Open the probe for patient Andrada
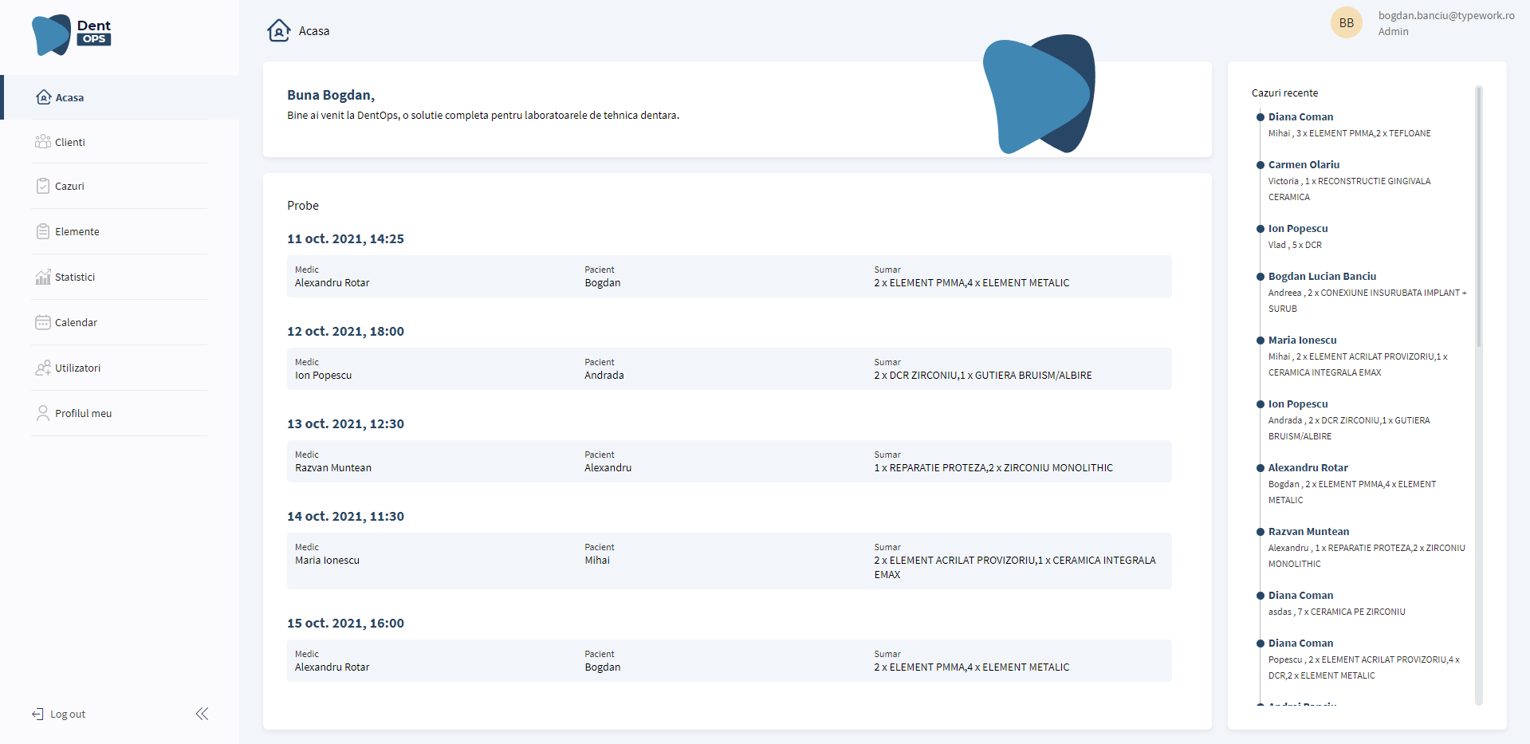This screenshot has width=1530, height=744. [730, 368]
